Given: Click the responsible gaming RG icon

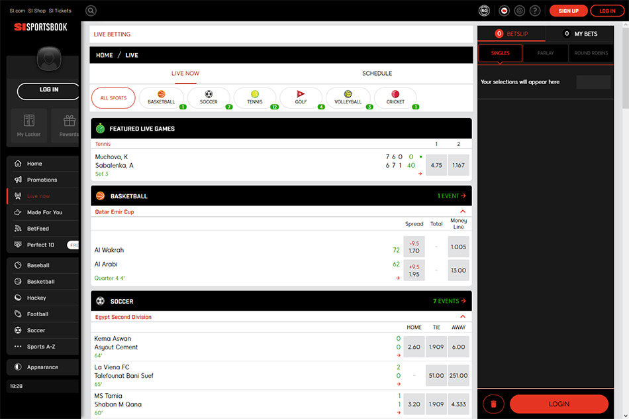Looking at the screenshot, I should (484, 11).
